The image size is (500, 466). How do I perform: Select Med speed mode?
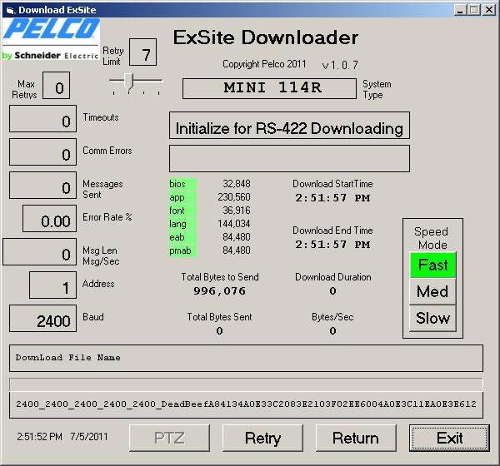(x=432, y=291)
